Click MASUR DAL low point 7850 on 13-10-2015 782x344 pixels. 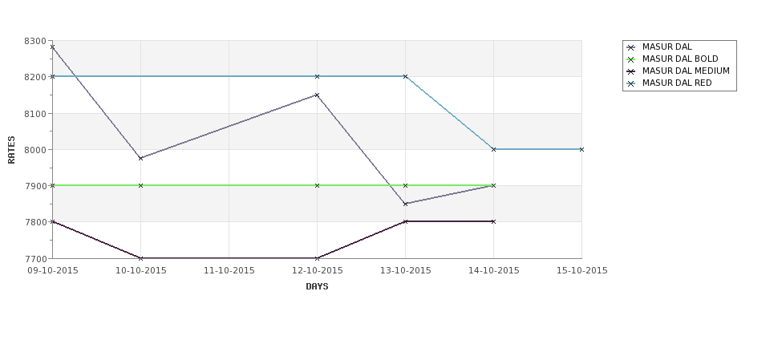click(x=406, y=204)
